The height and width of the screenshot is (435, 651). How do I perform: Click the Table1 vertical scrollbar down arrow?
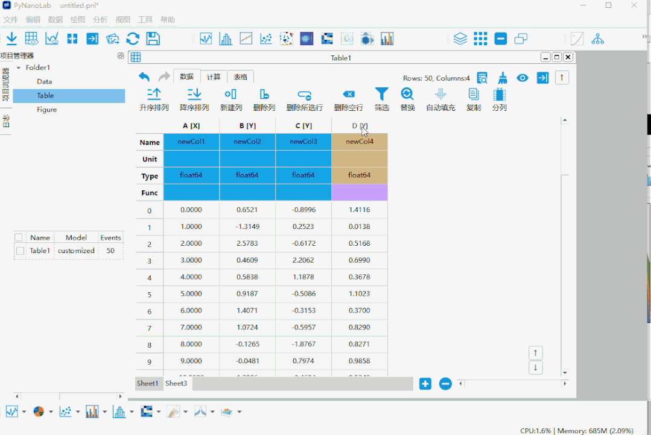point(565,372)
